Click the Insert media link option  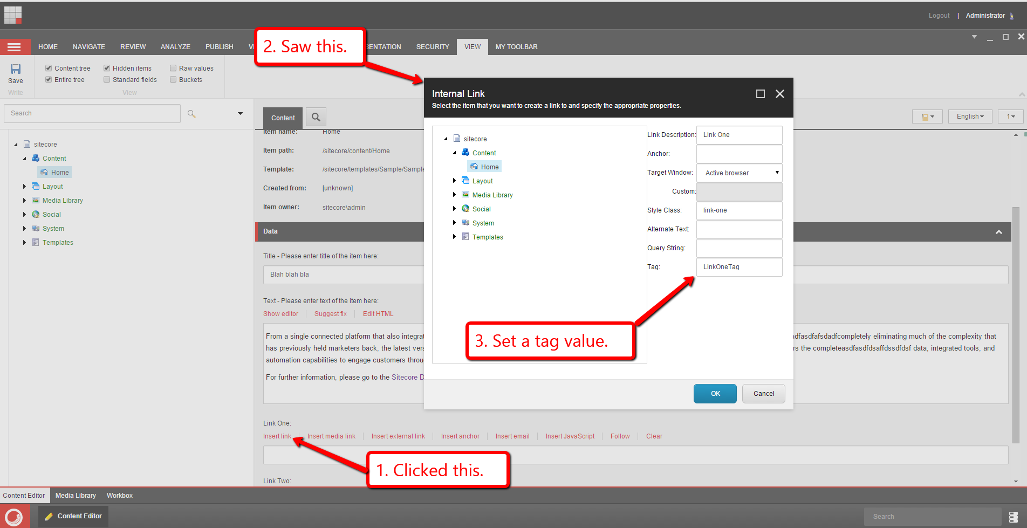331,436
